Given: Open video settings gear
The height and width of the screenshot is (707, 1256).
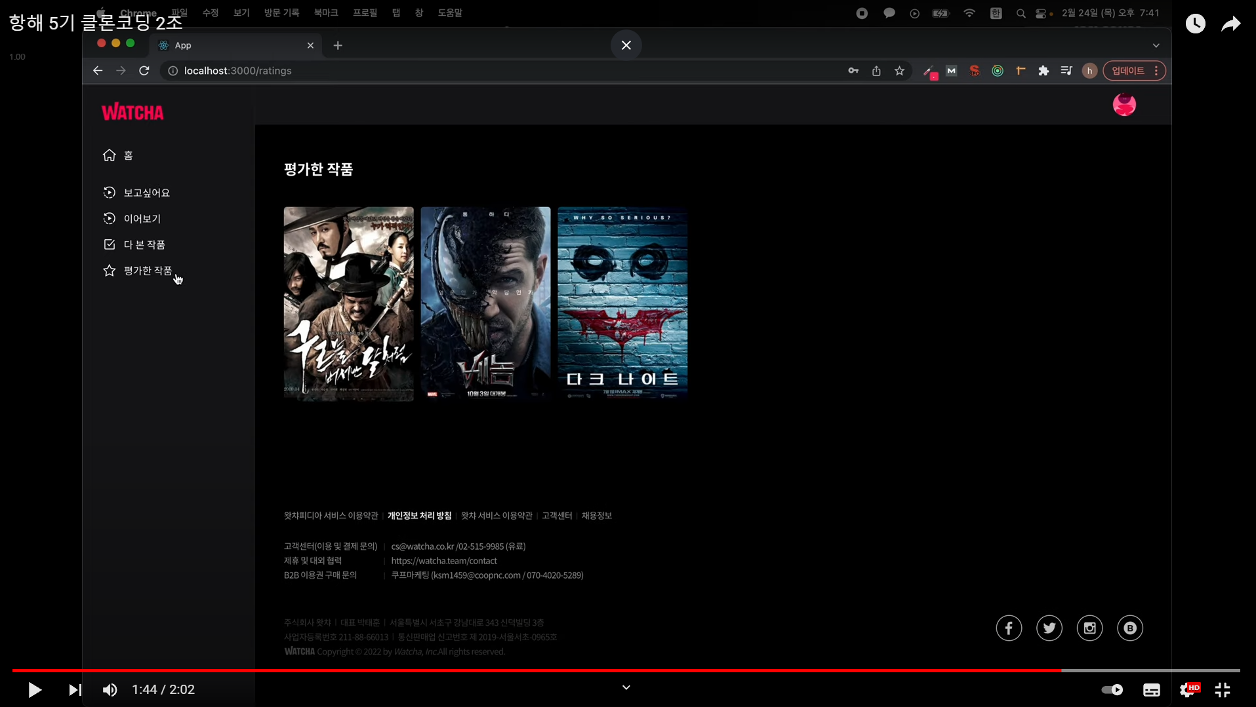Looking at the screenshot, I should pyautogui.click(x=1188, y=689).
